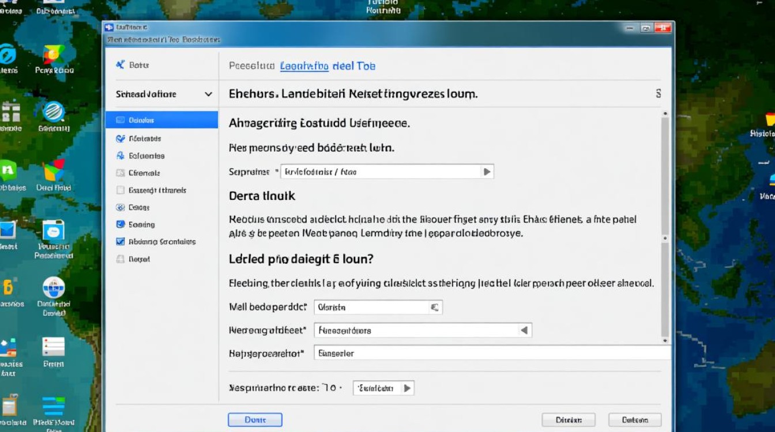This screenshot has width=775, height=432.
Task: Expand the 'Sehead Vafiore' sidebar section chevron
Action: click(208, 94)
